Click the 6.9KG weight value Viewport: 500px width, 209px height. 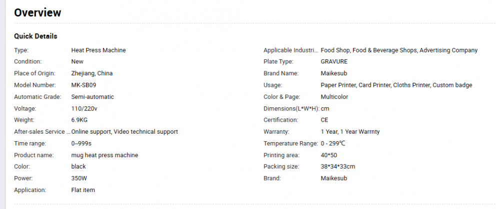pos(79,120)
